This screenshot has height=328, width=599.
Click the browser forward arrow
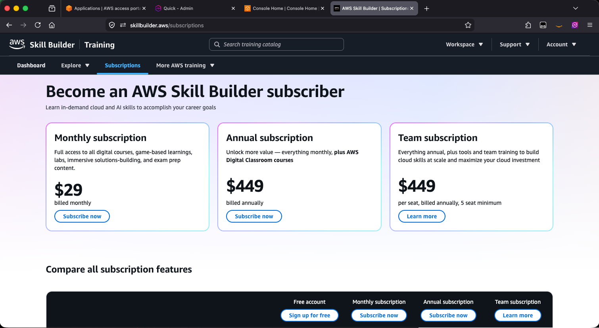pyautogui.click(x=23, y=25)
